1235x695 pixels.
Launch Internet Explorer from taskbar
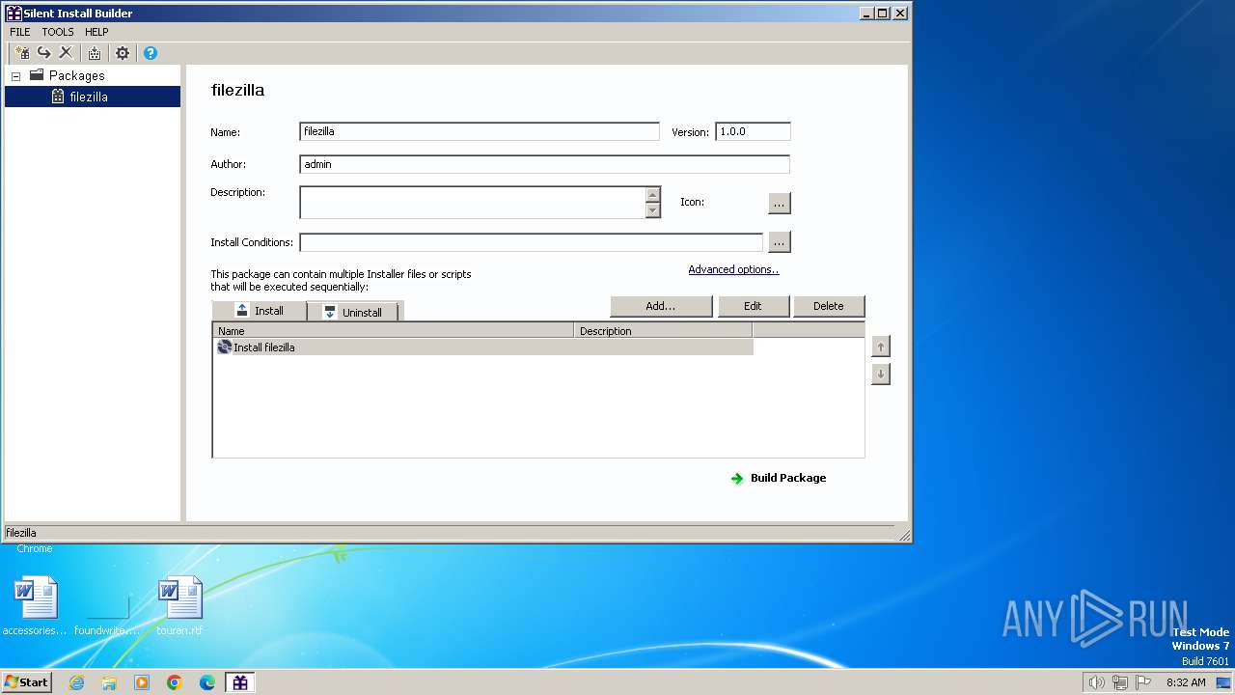tap(76, 682)
